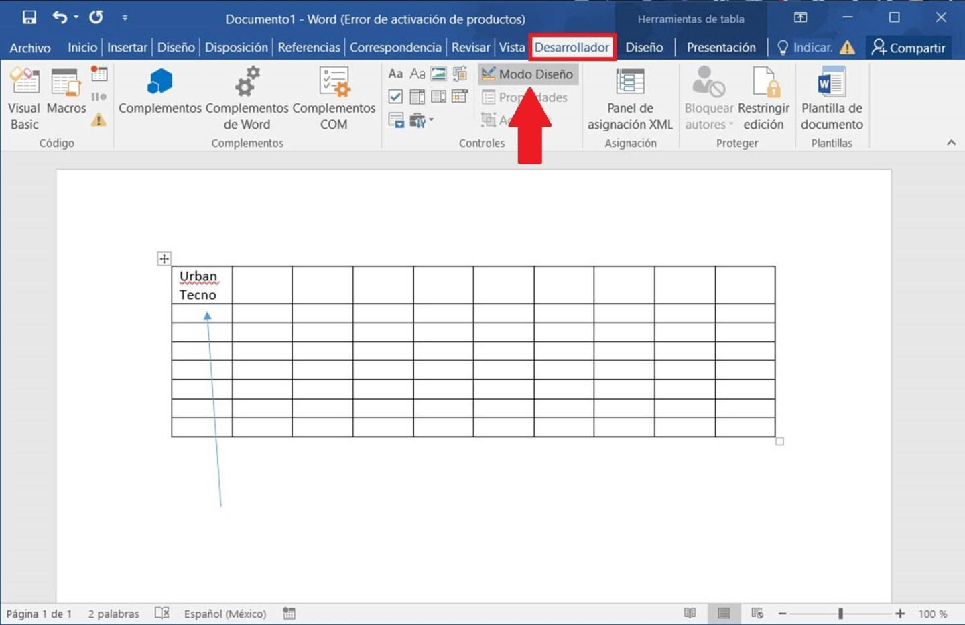The image size is (965, 625).
Task: Switch to the web layout view in the status bar
Action: click(x=757, y=613)
